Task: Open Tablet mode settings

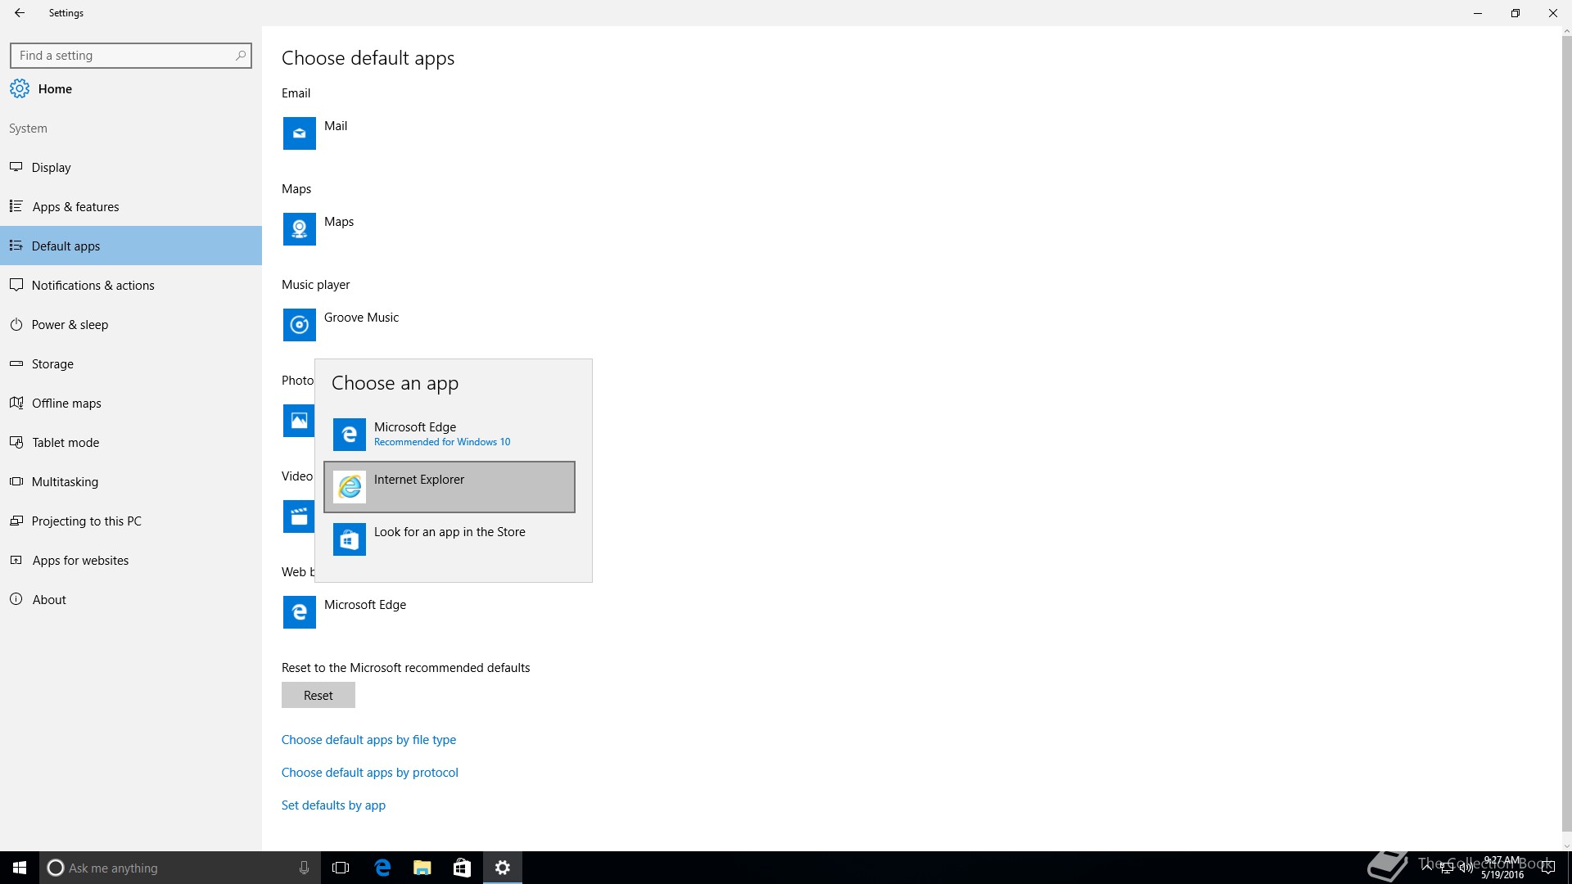Action: pos(131,442)
